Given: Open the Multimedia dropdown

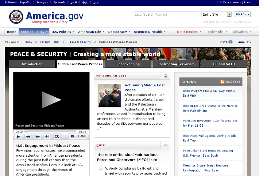Looking at the screenshot, I should (217, 32).
